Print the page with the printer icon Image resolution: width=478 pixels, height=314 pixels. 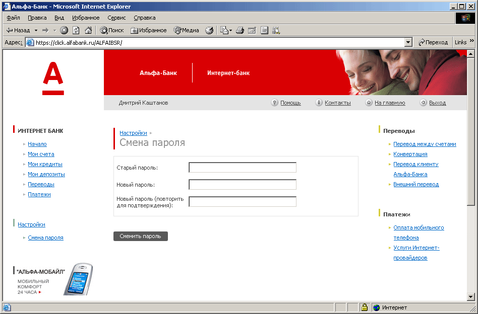[x=240, y=30]
